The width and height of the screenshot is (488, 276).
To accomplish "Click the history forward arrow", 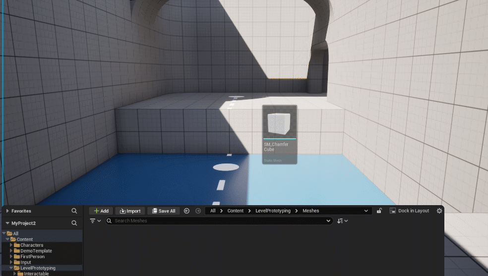I will point(198,211).
